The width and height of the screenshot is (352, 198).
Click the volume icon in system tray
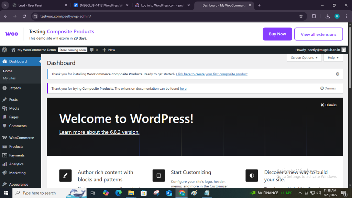(x=319, y=193)
